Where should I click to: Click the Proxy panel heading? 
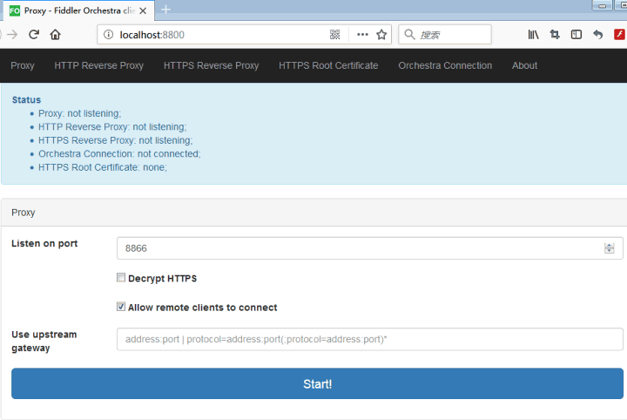24,213
